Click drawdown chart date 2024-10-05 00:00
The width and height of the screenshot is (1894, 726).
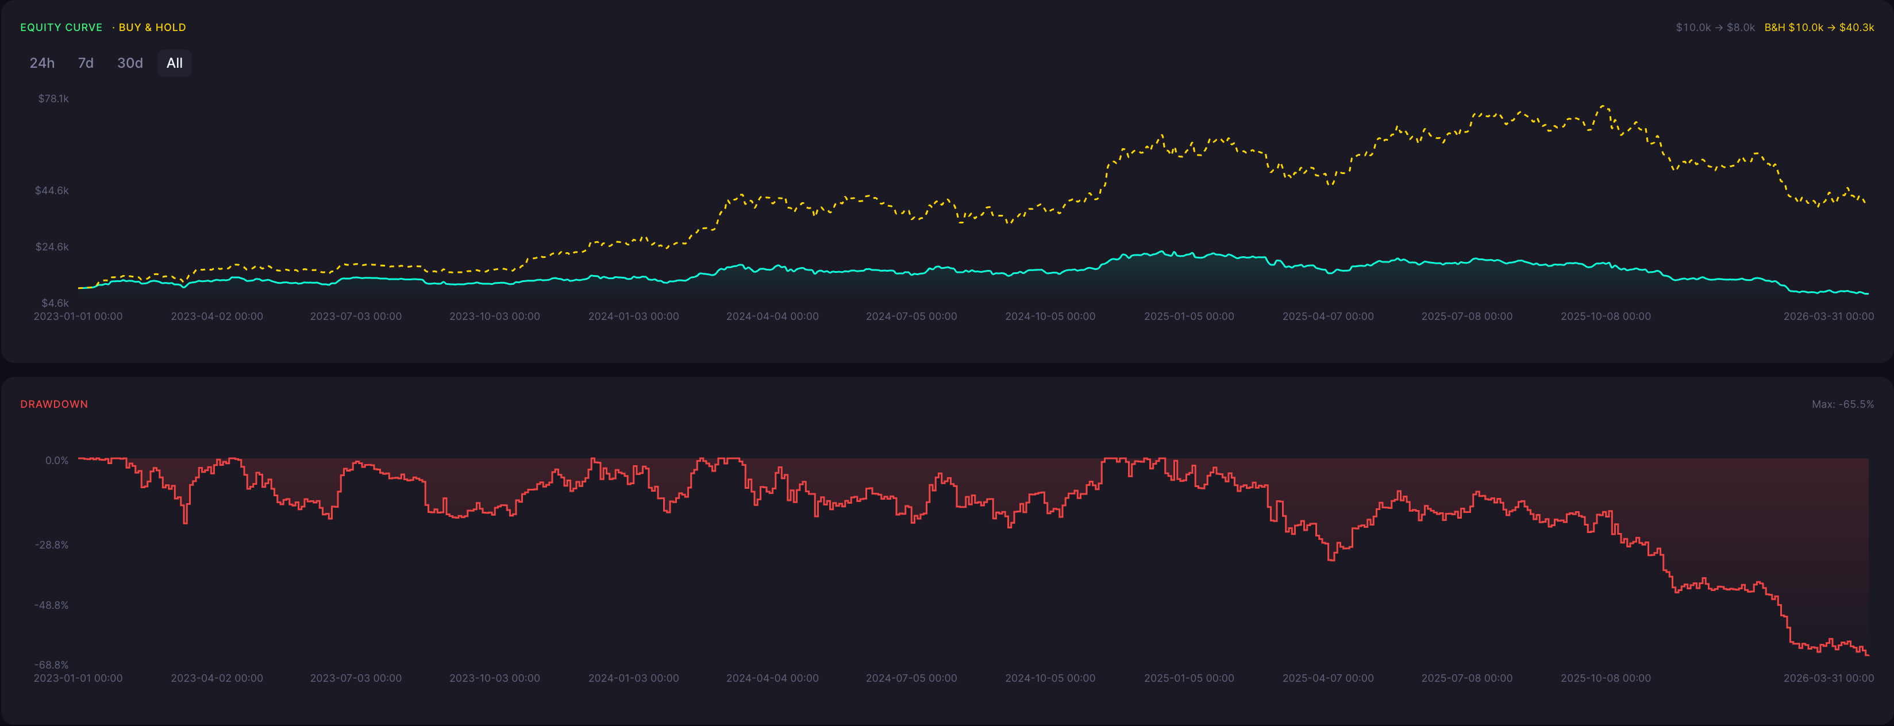coord(1050,678)
